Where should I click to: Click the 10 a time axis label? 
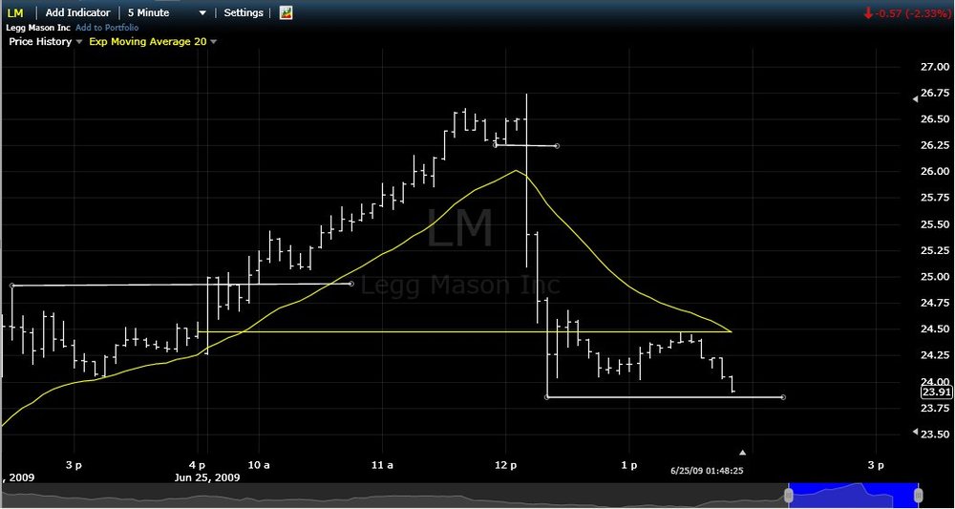coord(259,466)
